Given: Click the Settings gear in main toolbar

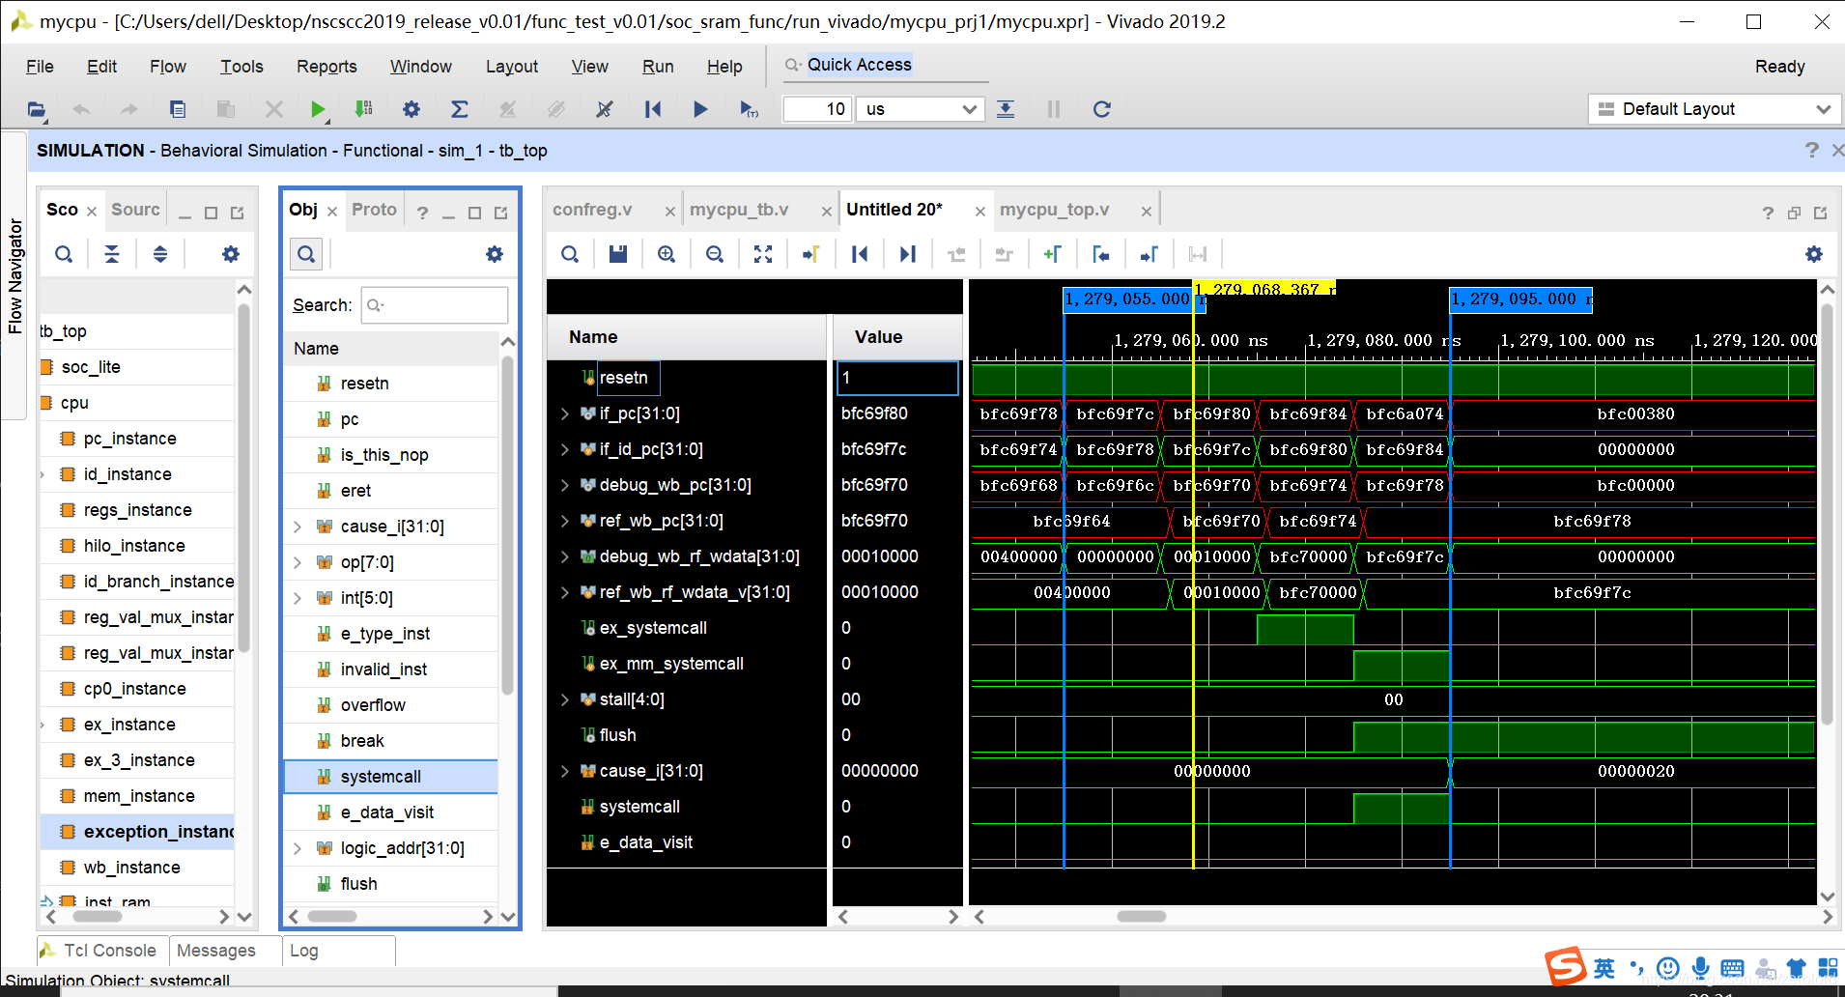Looking at the screenshot, I should coord(412,109).
